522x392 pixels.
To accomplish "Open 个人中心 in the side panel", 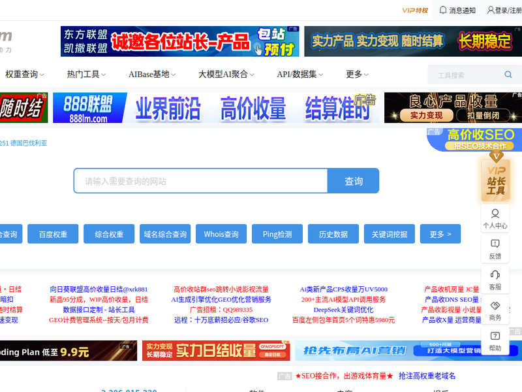I will coord(495,219).
